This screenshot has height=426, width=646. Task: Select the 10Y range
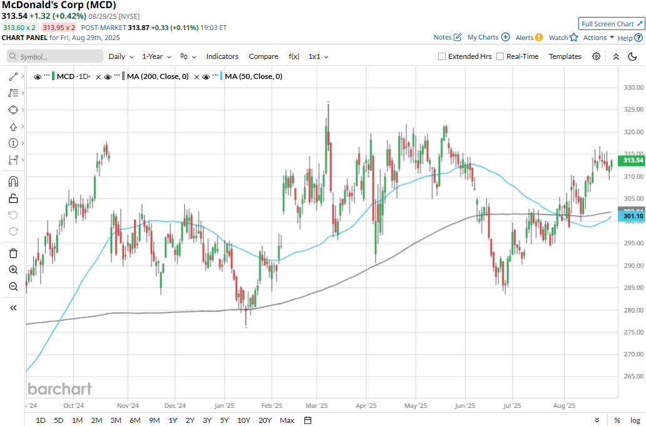244,420
